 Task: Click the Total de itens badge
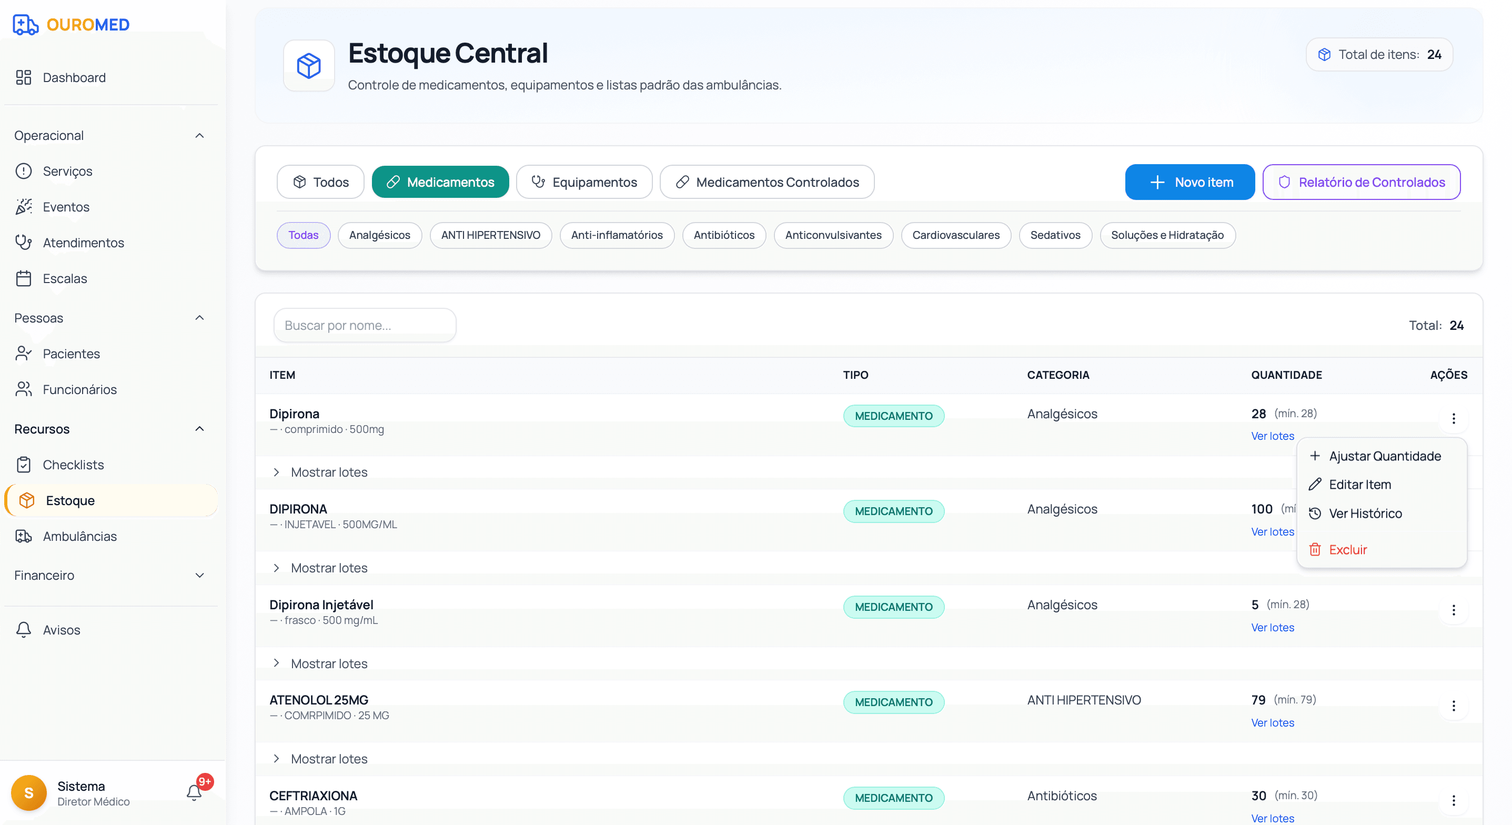click(x=1379, y=55)
